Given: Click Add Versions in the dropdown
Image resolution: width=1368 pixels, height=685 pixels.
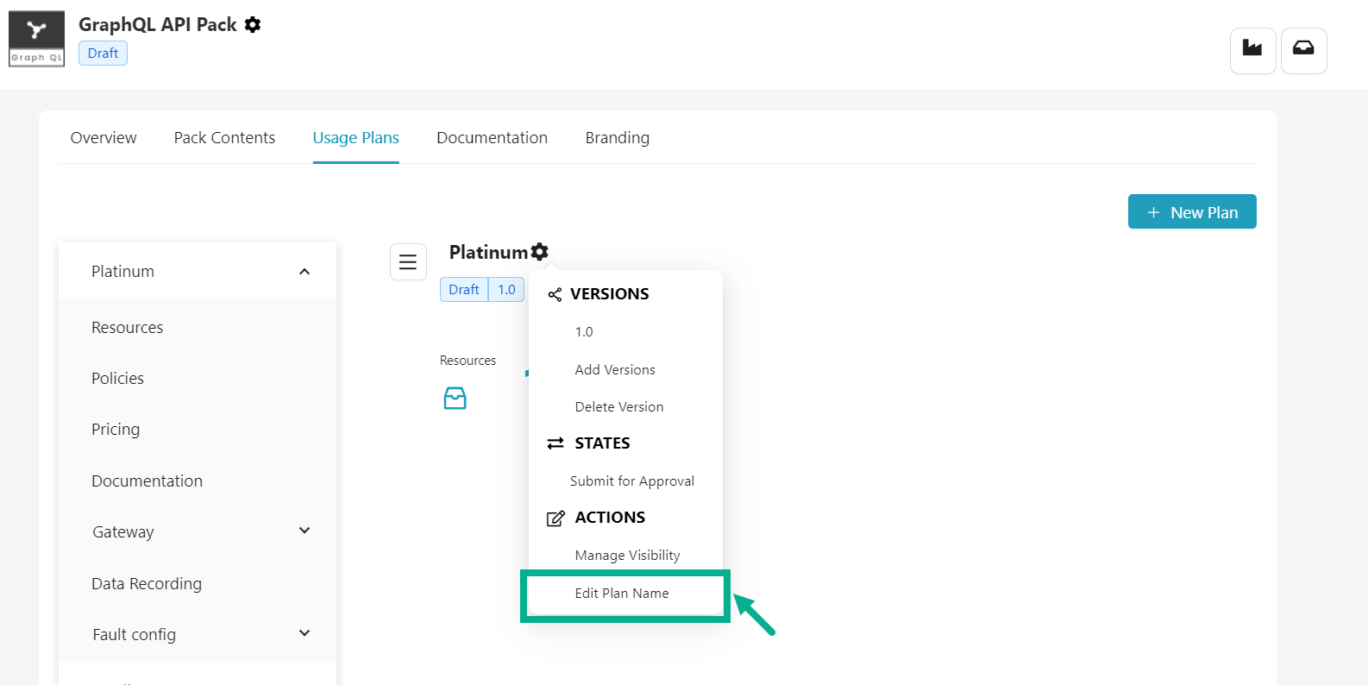Looking at the screenshot, I should pyautogui.click(x=615, y=370).
